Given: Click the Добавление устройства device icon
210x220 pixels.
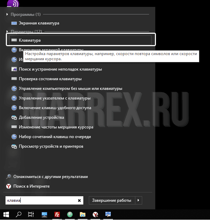Looking at the screenshot, I should pos(14,117).
